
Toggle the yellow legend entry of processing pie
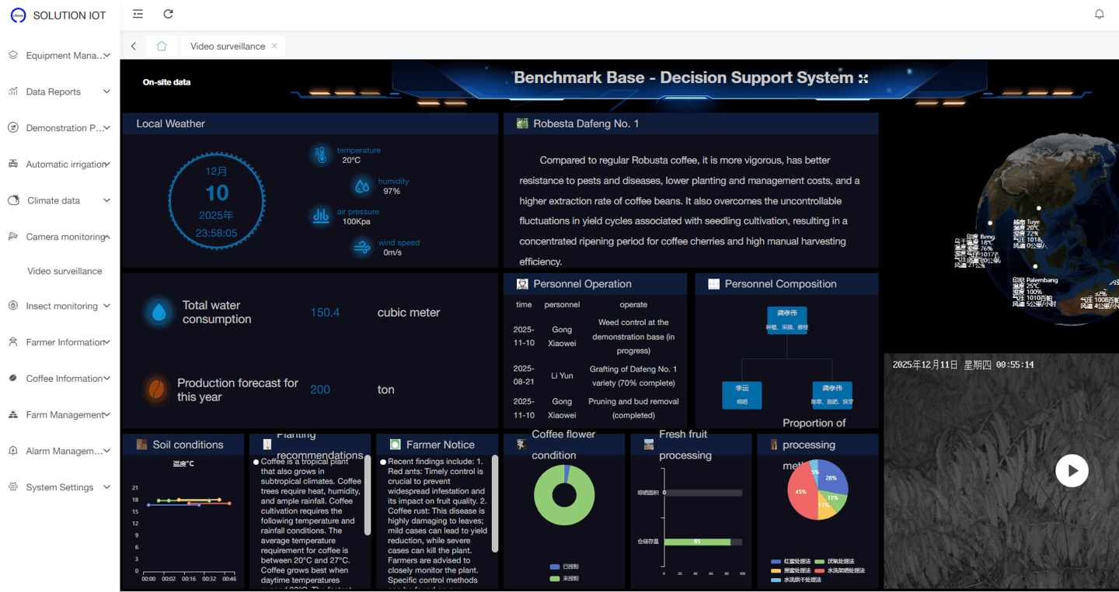point(791,570)
